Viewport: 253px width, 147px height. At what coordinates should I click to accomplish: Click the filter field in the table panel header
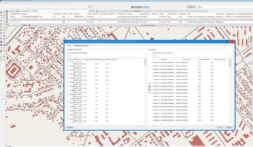(x=109, y=11)
